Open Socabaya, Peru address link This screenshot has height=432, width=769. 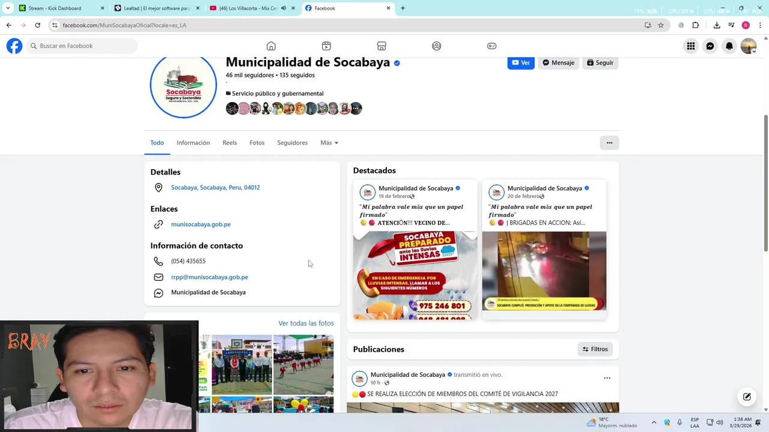pyautogui.click(x=215, y=187)
